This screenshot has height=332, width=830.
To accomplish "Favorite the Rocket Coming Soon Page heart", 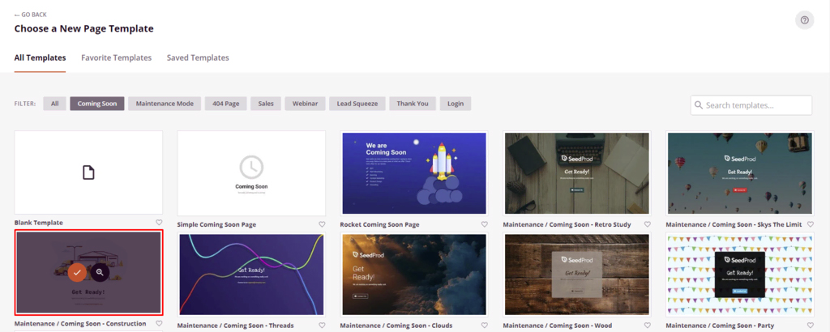I will click(x=485, y=224).
